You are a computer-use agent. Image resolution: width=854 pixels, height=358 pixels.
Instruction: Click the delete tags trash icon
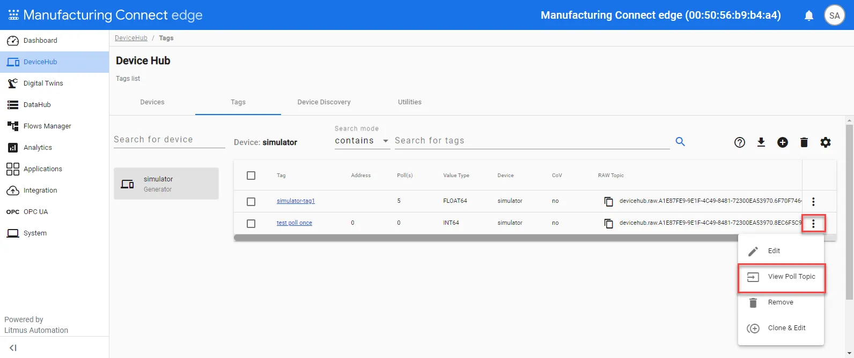click(x=804, y=142)
